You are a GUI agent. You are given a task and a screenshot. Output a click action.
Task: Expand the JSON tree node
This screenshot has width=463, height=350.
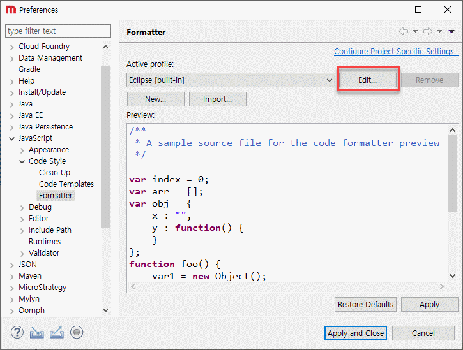(x=11, y=265)
